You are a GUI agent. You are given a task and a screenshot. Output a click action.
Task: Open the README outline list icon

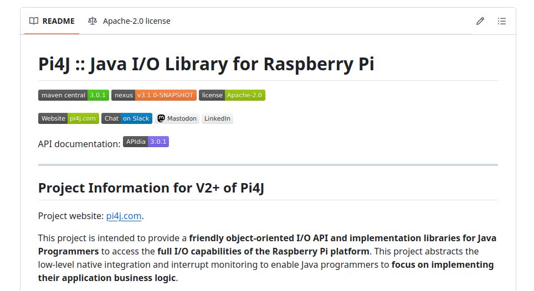point(502,21)
